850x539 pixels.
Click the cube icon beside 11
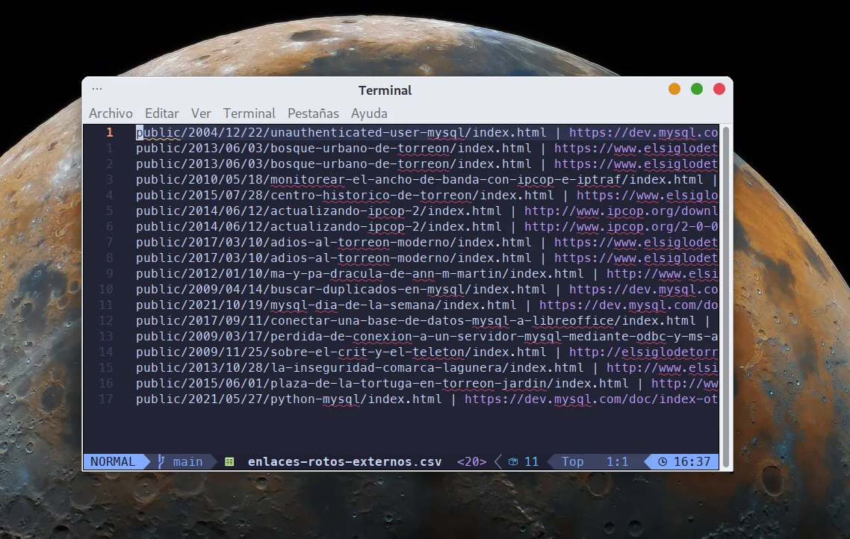[513, 461]
